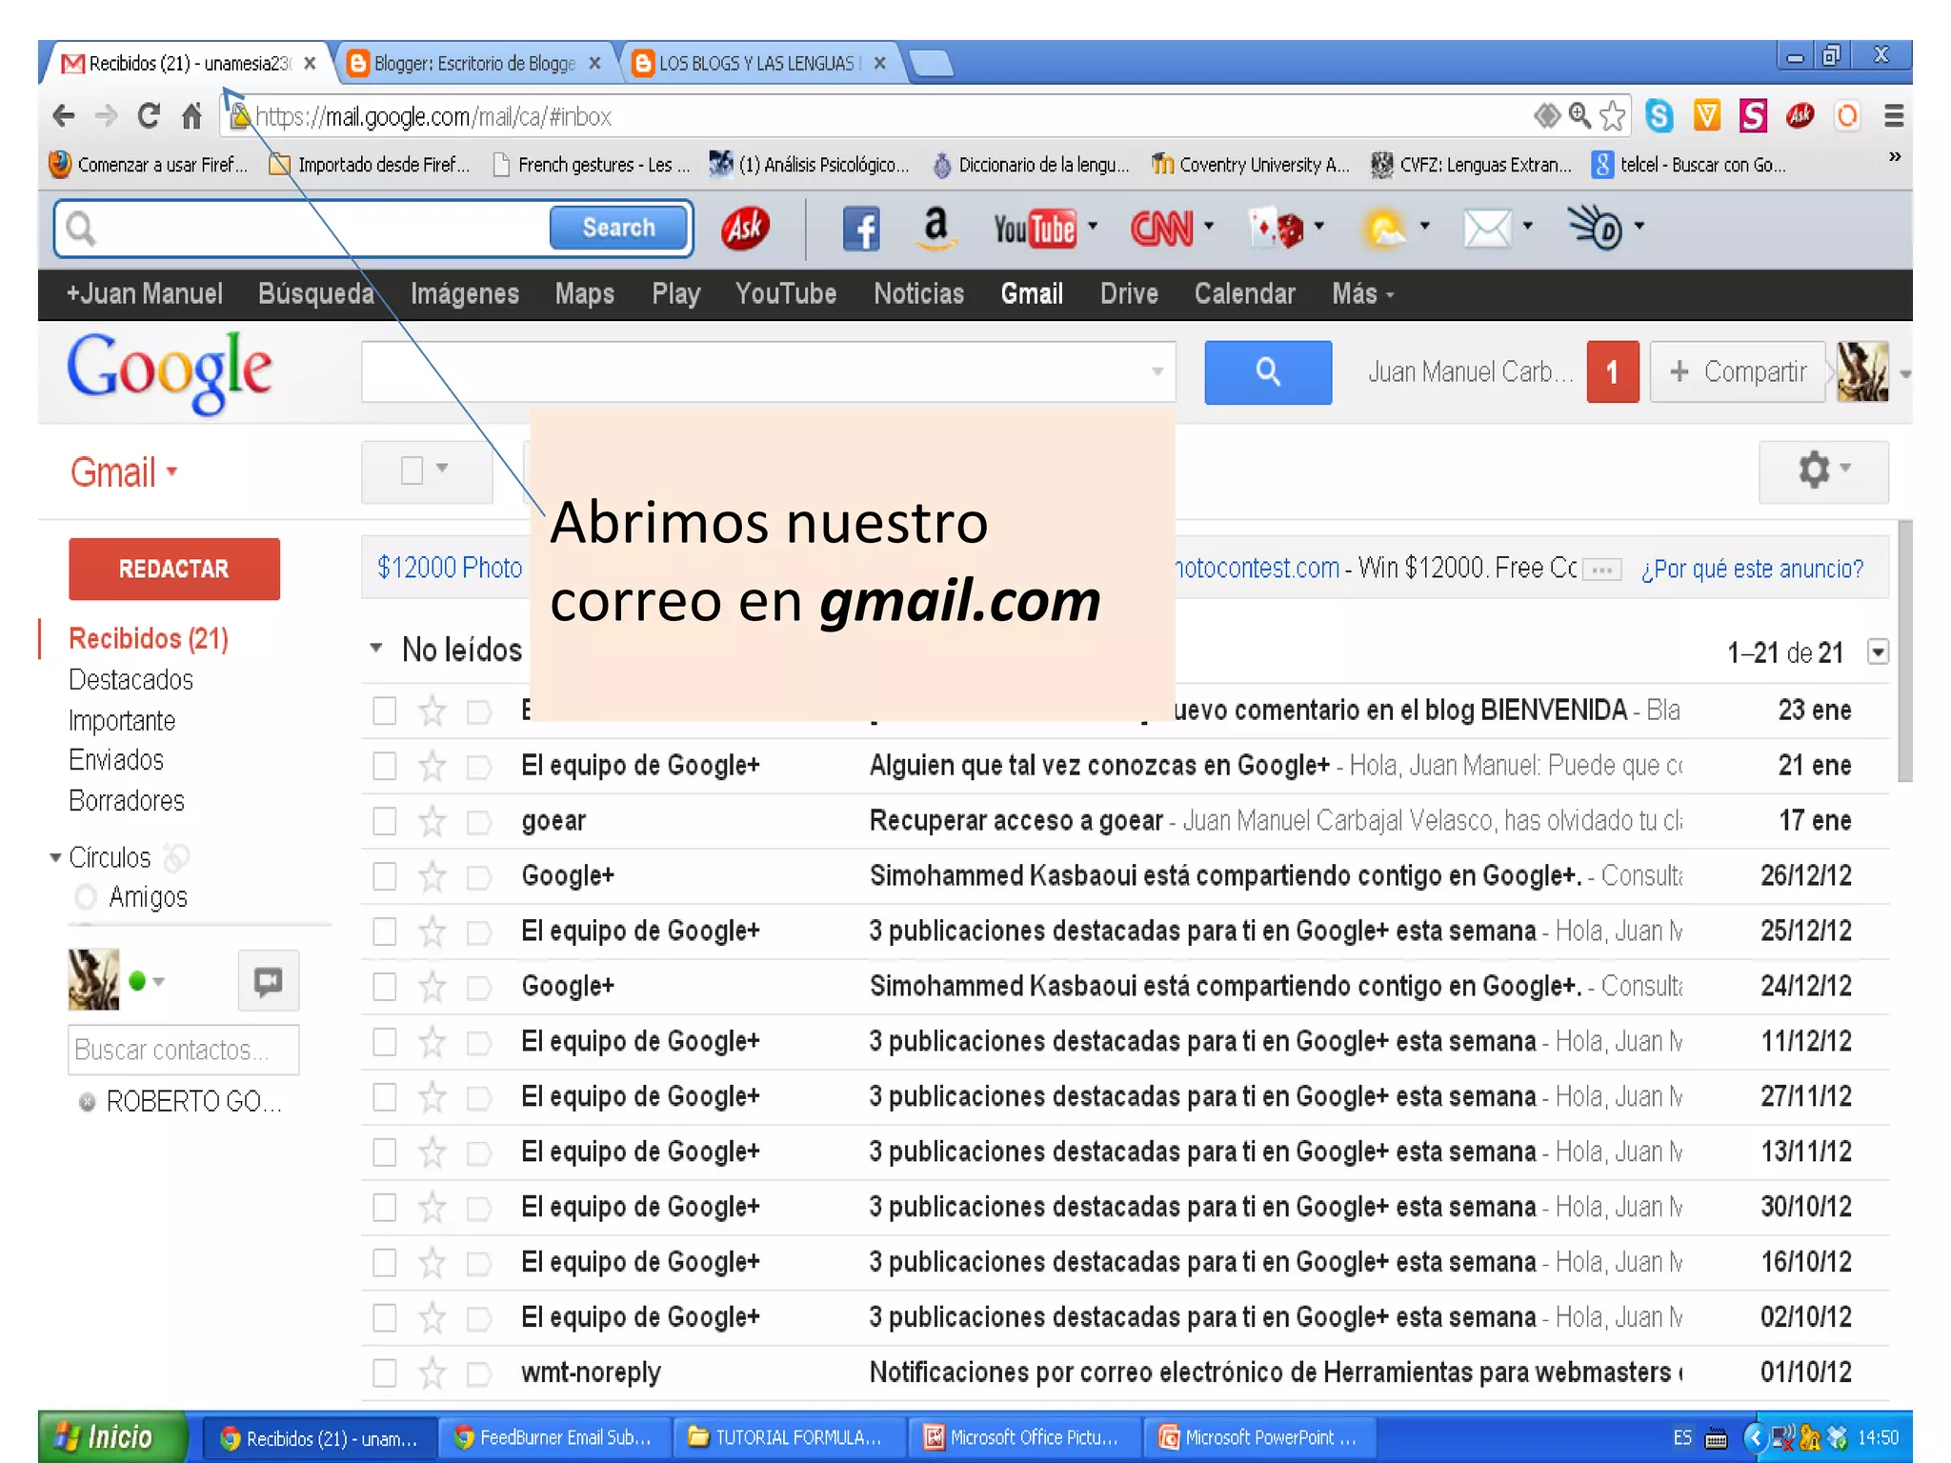Open Drive from the Google black bar
The image size is (1951, 1463).
pos(1128,294)
